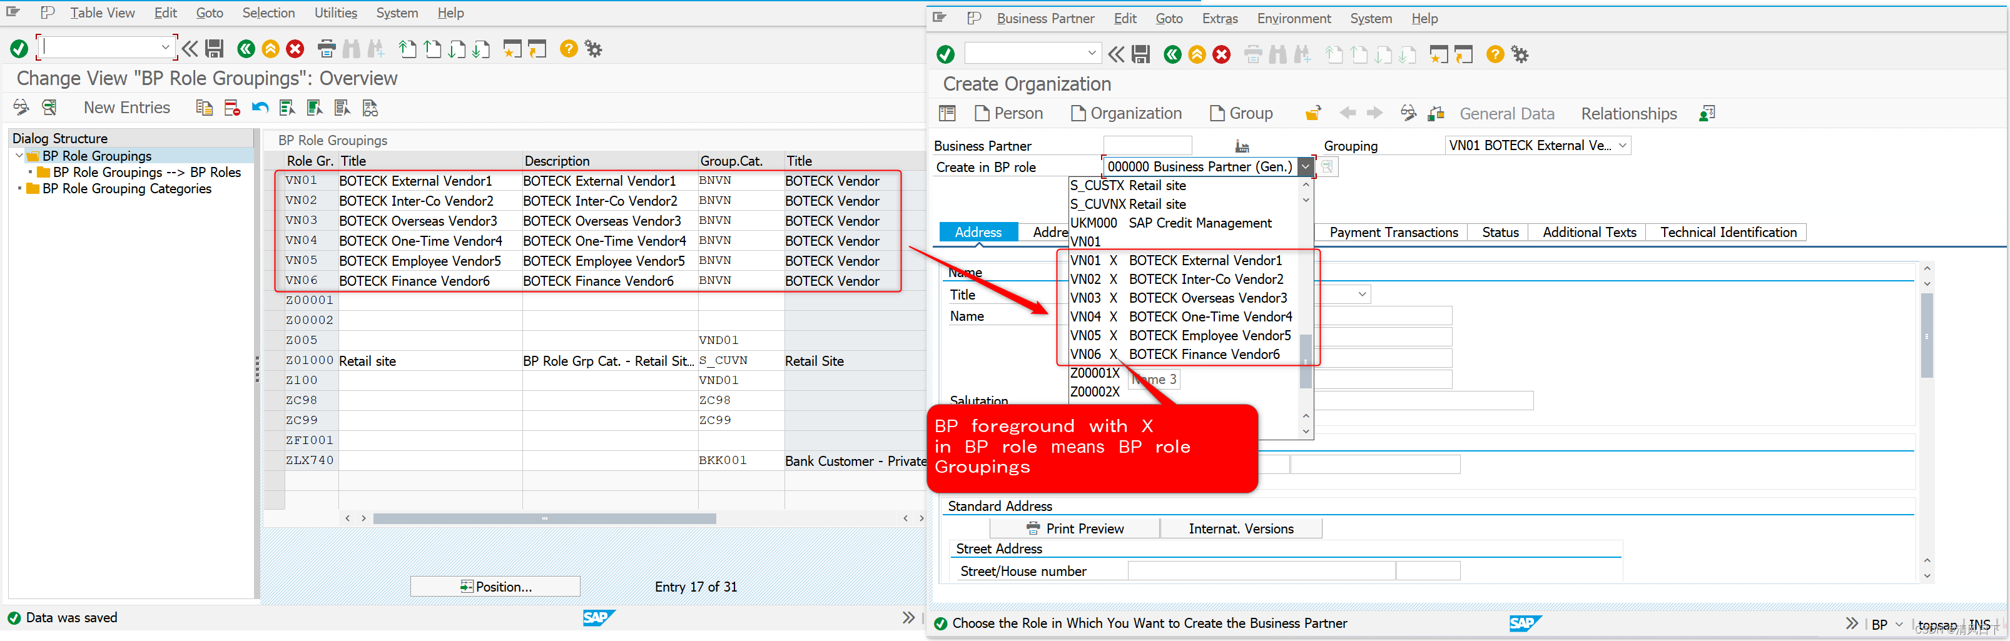Viewport: 2010px width, 641px height.
Task: Open the Grouping dropdown showing VN01 BOTECK
Action: tap(1623, 146)
